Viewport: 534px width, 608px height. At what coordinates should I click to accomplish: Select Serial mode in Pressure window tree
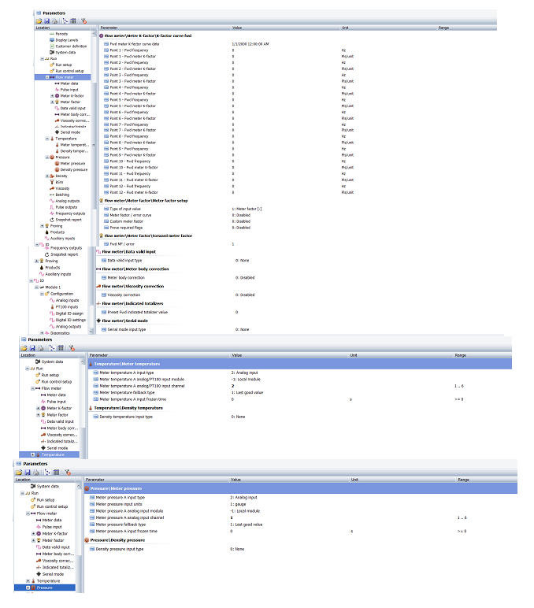click(53, 574)
